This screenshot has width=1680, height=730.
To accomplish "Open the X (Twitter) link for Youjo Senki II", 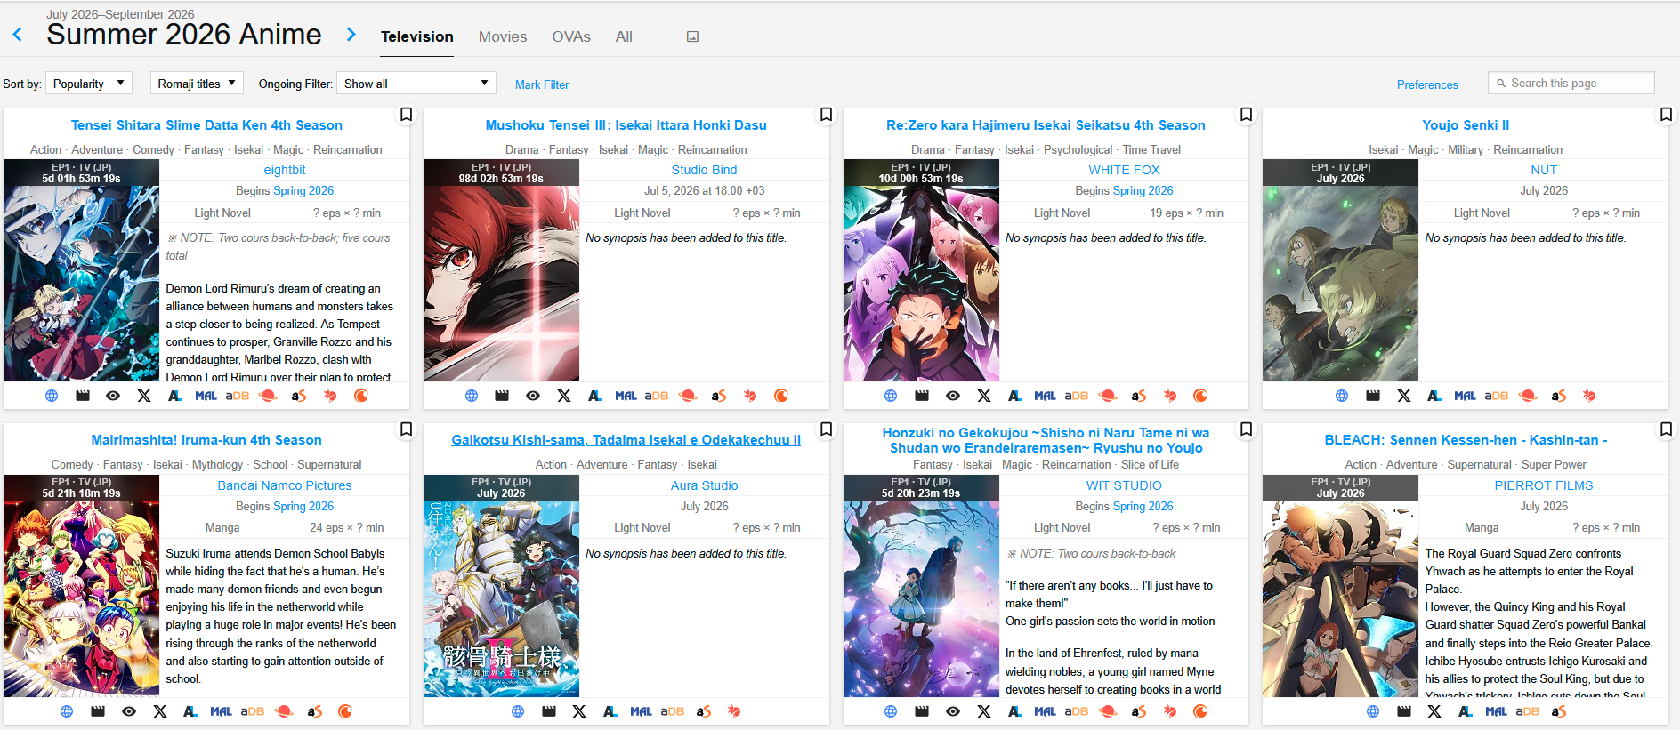I will tap(1404, 396).
